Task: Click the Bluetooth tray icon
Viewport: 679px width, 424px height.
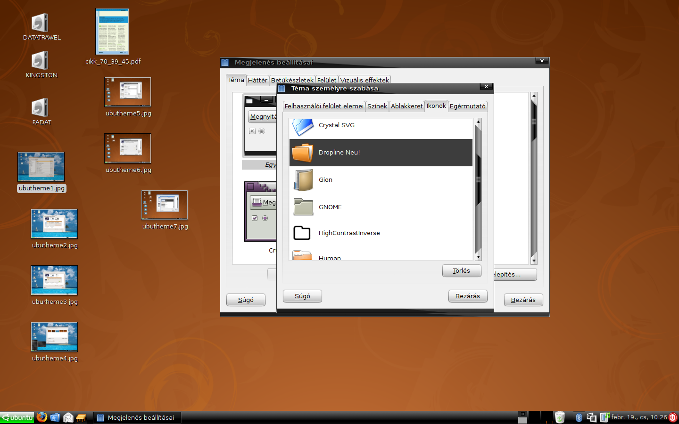Action: [x=579, y=417]
